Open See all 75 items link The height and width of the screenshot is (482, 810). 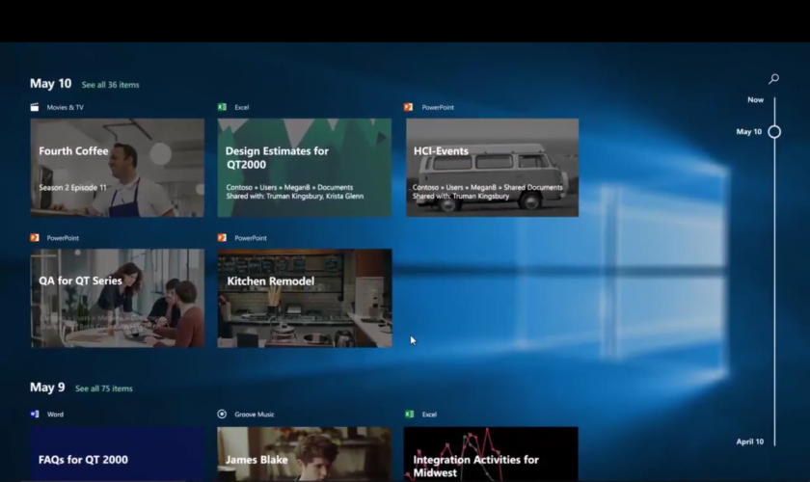(x=104, y=388)
